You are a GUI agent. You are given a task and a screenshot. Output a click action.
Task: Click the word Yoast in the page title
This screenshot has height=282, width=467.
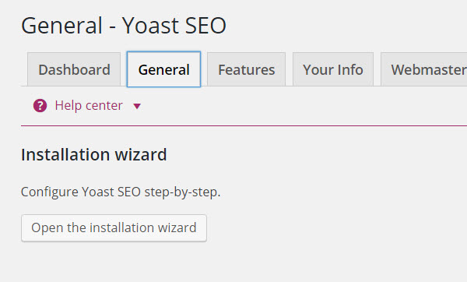pos(151,26)
